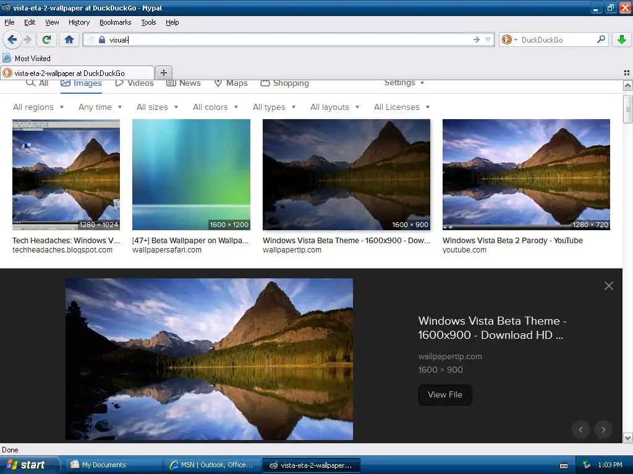
Task: Click the wallpapersafari.com source link
Action: [x=167, y=250]
